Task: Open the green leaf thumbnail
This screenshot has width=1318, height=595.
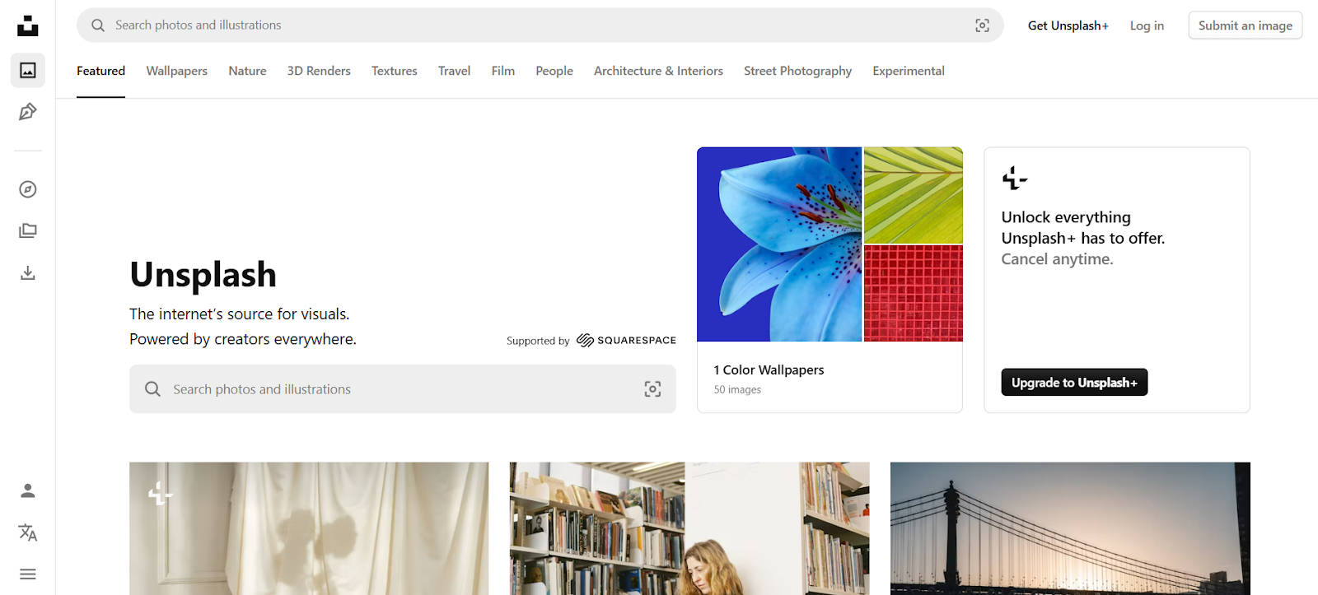Action: click(914, 195)
